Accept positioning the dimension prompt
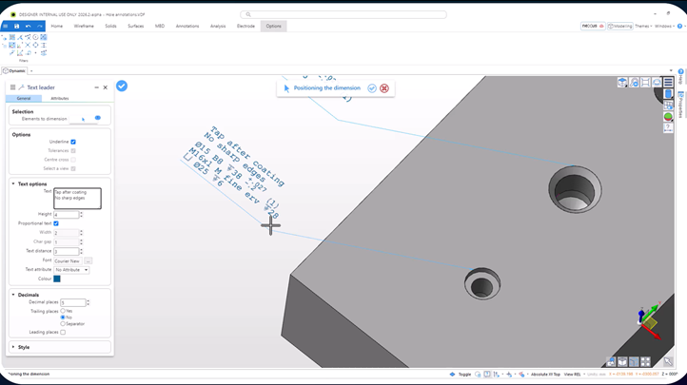 [372, 88]
